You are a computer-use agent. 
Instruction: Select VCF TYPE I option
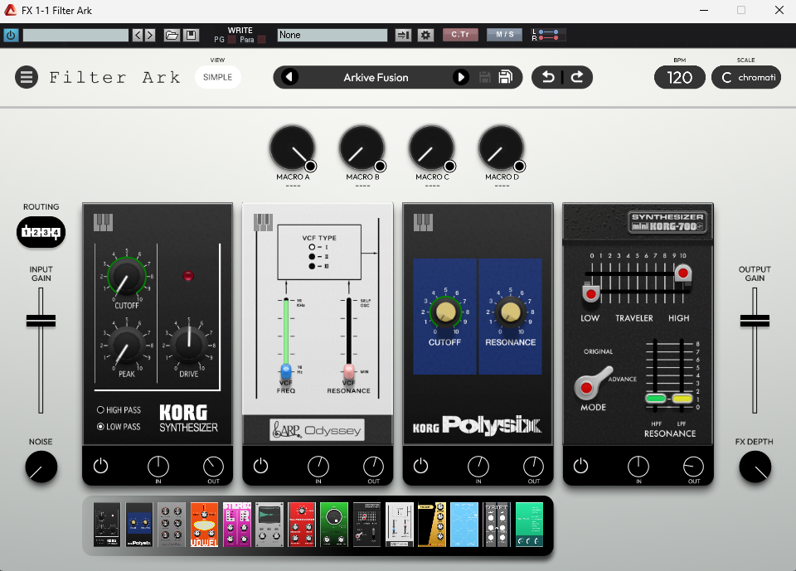coord(311,247)
